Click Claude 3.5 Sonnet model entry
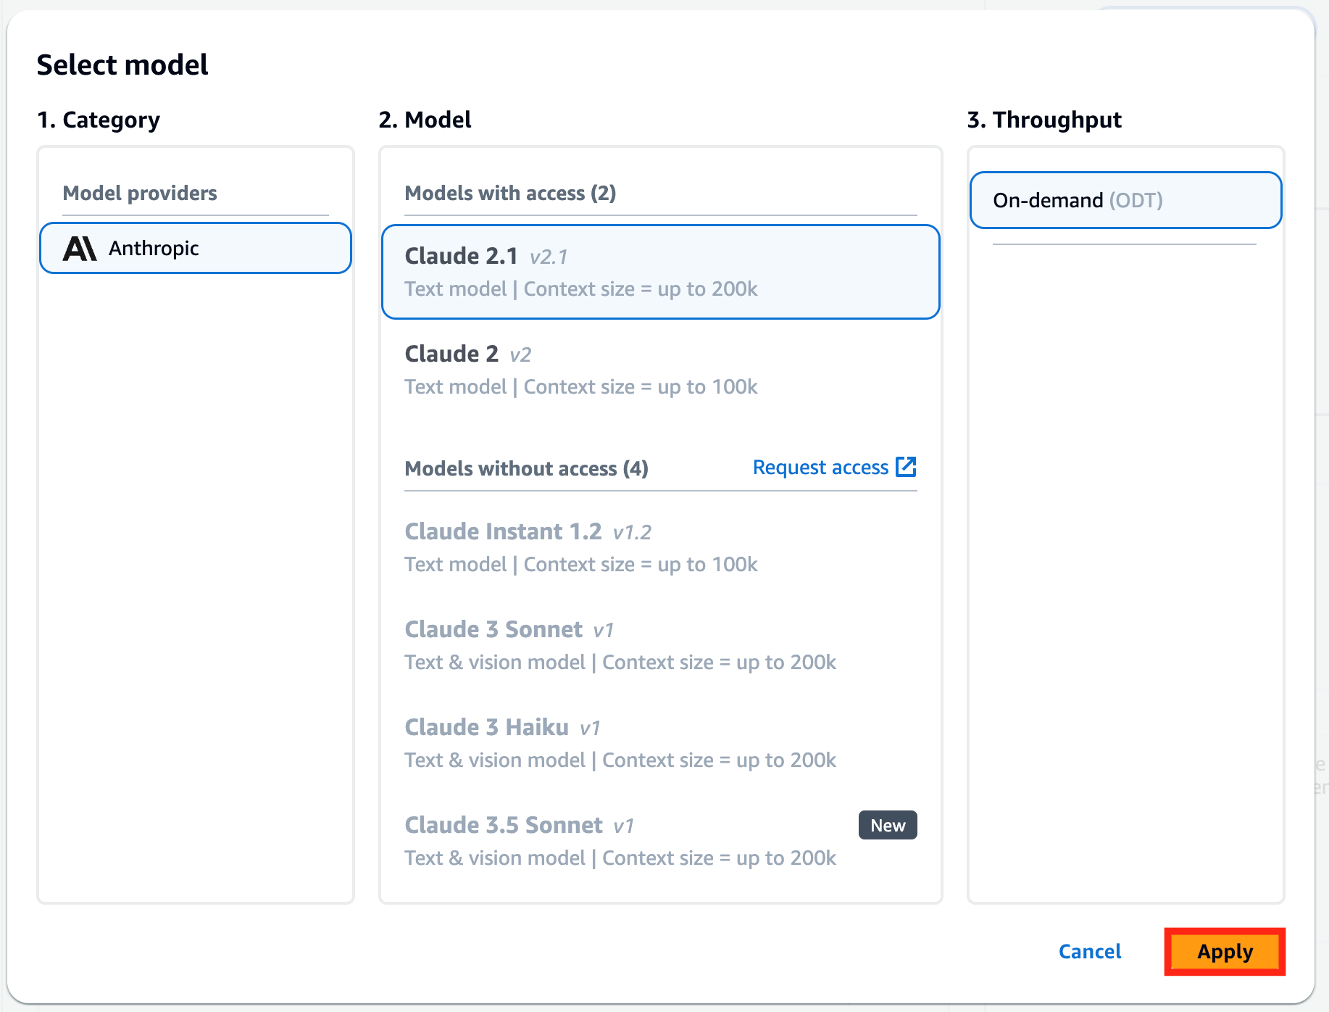1329x1012 pixels. (660, 841)
